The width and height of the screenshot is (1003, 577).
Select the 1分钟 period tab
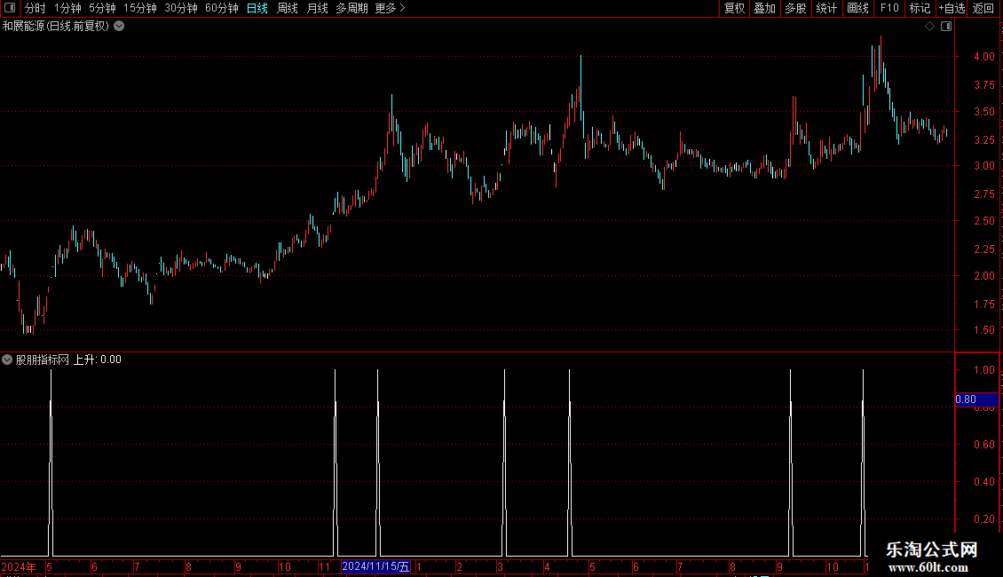pos(67,8)
